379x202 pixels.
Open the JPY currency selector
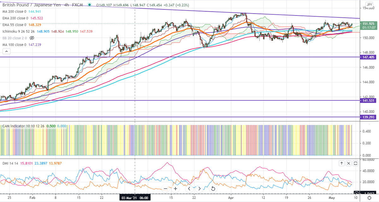point(369,5)
